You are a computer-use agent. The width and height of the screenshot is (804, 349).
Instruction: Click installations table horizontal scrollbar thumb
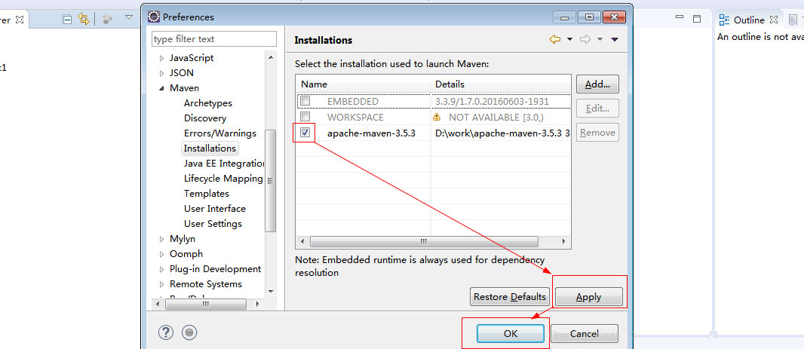point(424,241)
